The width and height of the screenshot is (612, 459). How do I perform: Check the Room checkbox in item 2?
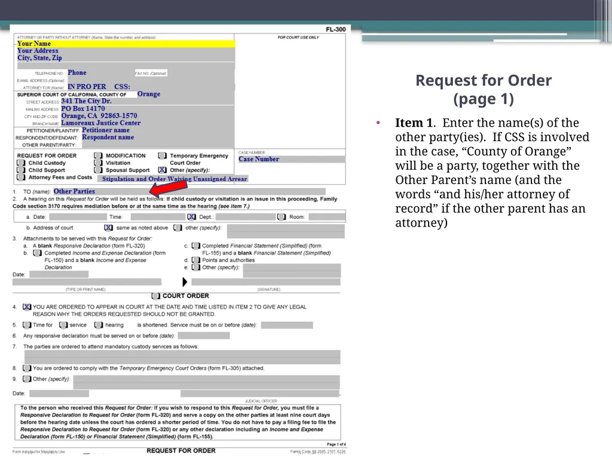click(x=281, y=216)
